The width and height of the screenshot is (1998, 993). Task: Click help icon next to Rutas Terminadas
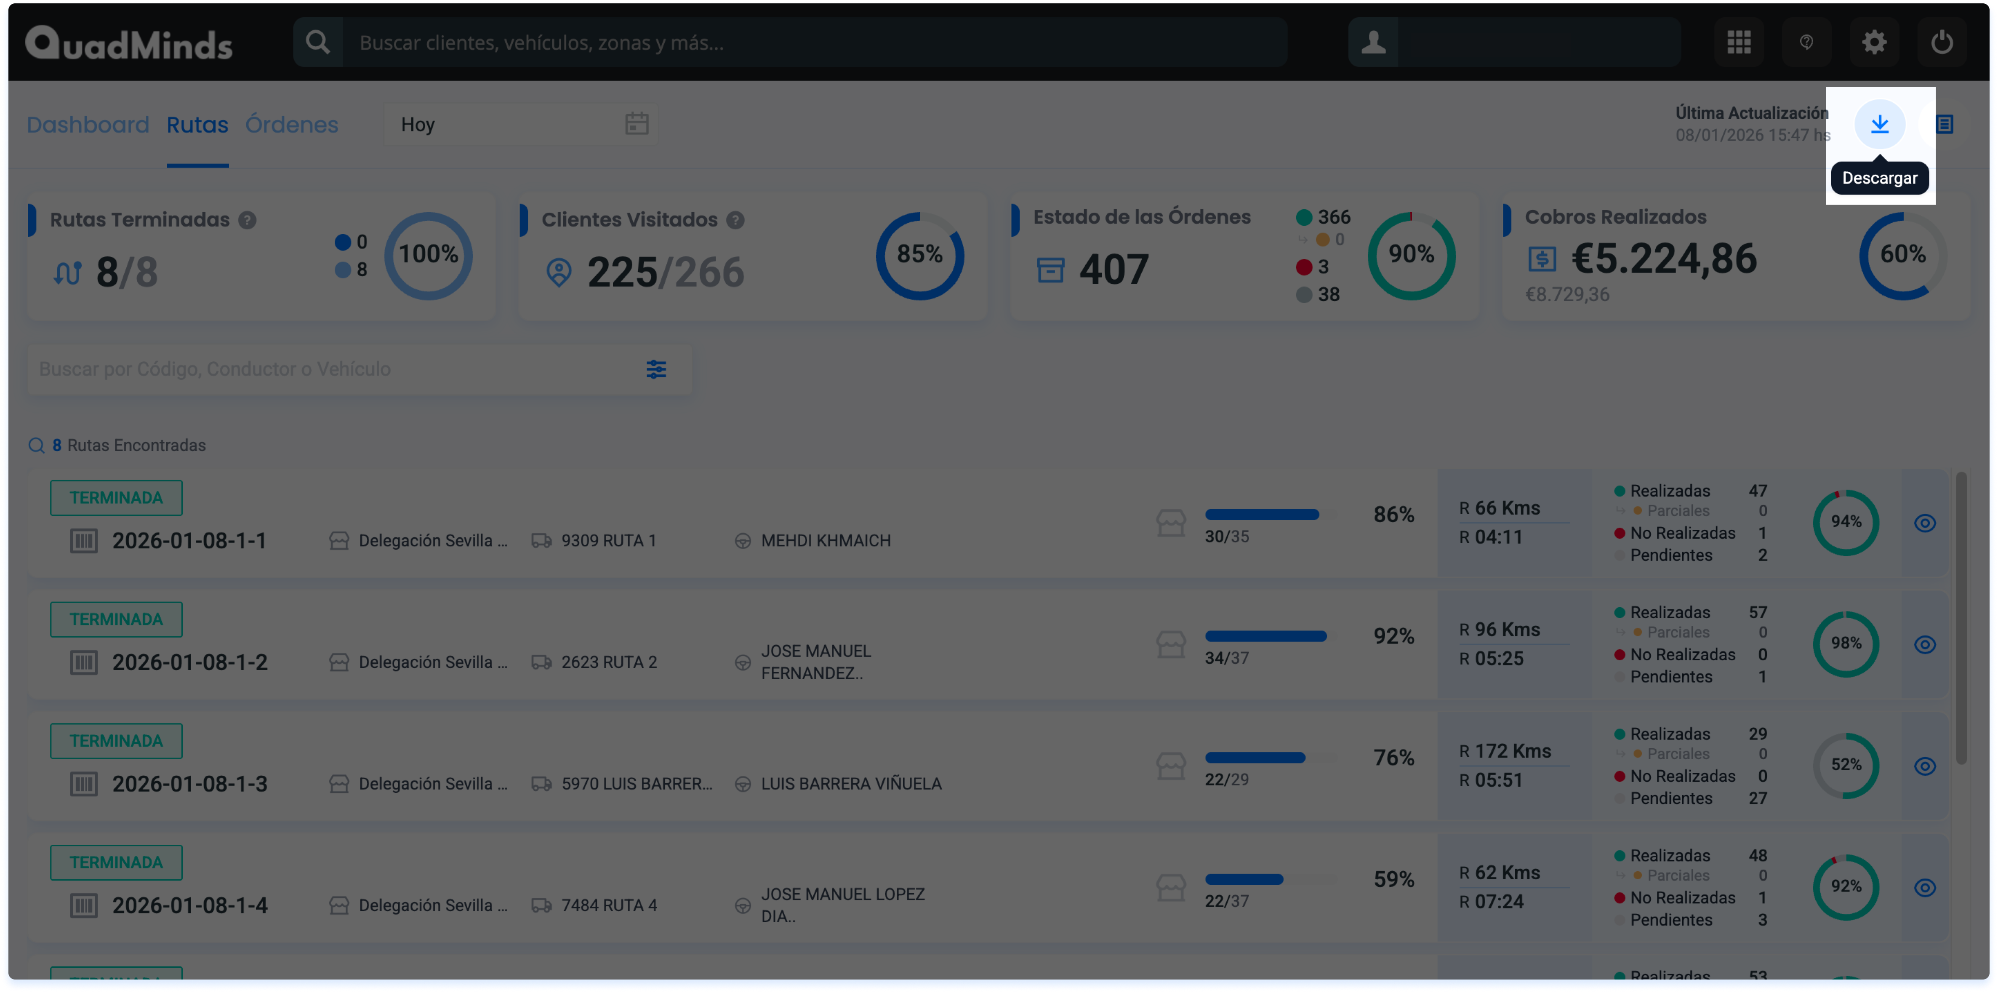[248, 220]
